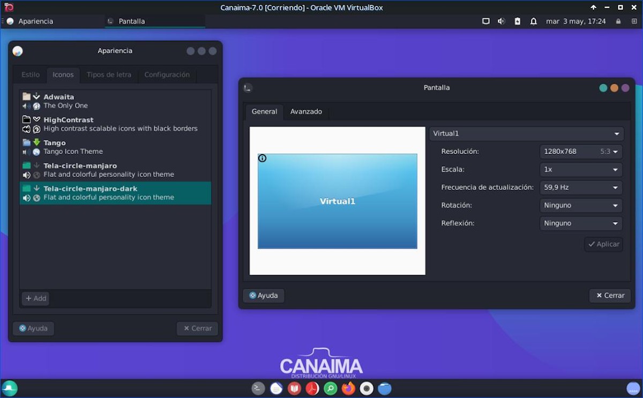Click the Virtual1 monitor preview
This screenshot has width=643, height=398.
click(337, 201)
